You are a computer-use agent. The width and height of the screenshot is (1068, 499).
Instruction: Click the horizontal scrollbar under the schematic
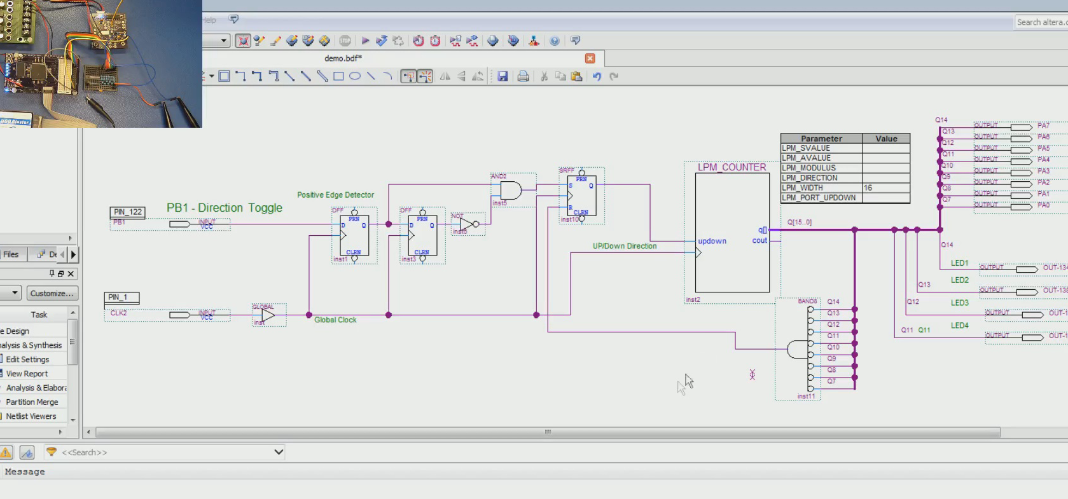(x=547, y=432)
